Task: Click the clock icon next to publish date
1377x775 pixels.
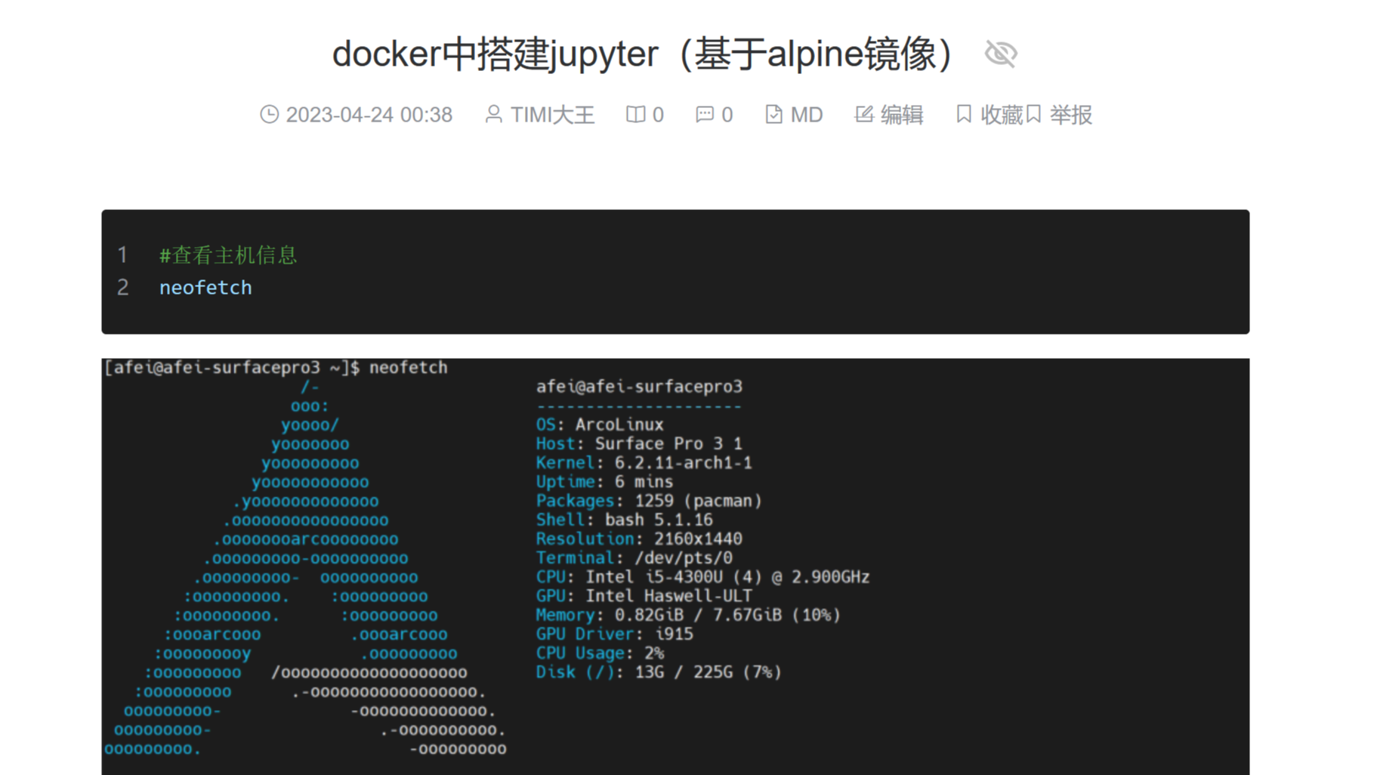Action: pyautogui.click(x=270, y=114)
